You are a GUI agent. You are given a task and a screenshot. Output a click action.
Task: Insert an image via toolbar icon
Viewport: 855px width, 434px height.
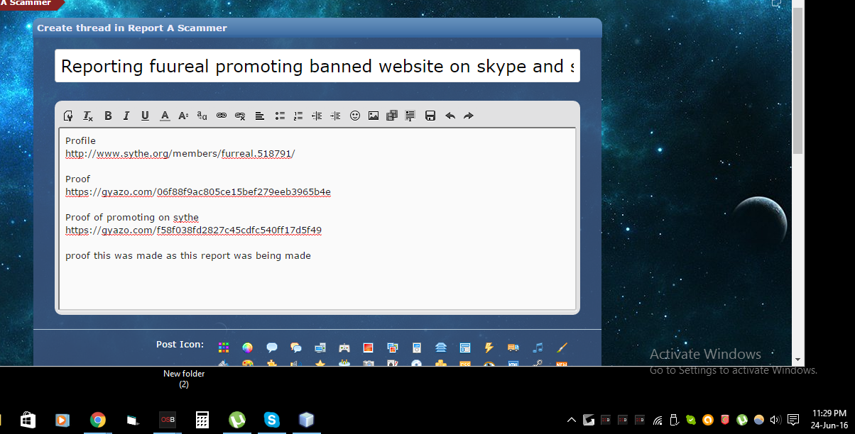click(x=374, y=116)
